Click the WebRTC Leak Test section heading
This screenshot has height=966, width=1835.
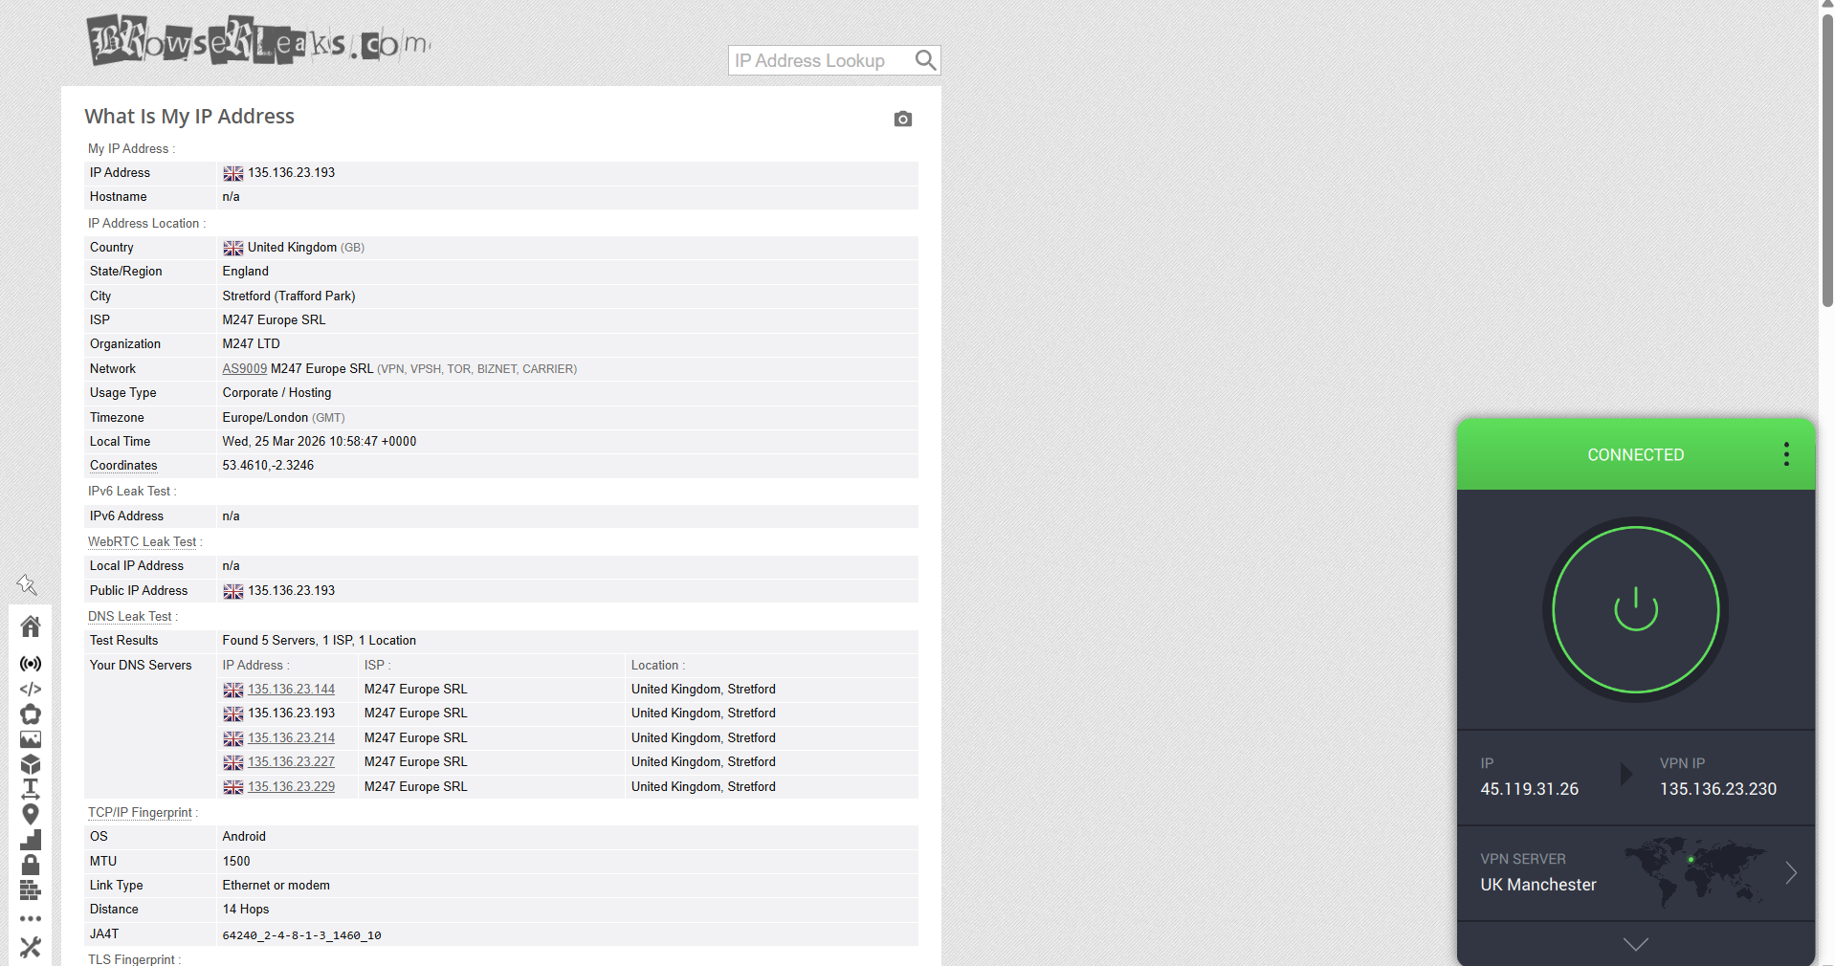144,541
